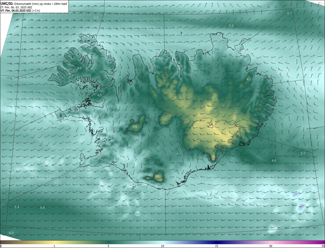
Task: Click the 4.1 value label in East Iceland
Action: pos(249,79)
